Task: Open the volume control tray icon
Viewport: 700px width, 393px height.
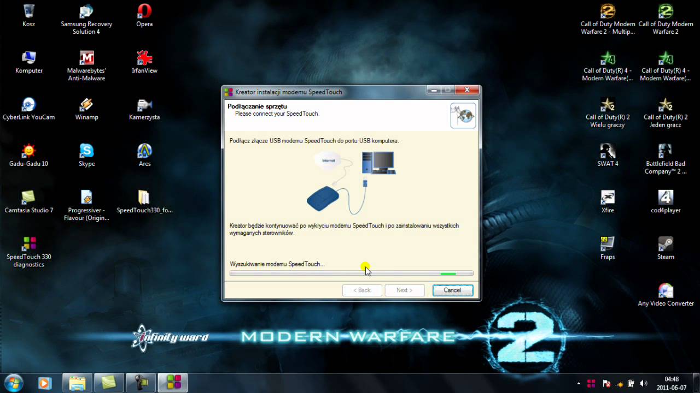Action: [x=644, y=383]
